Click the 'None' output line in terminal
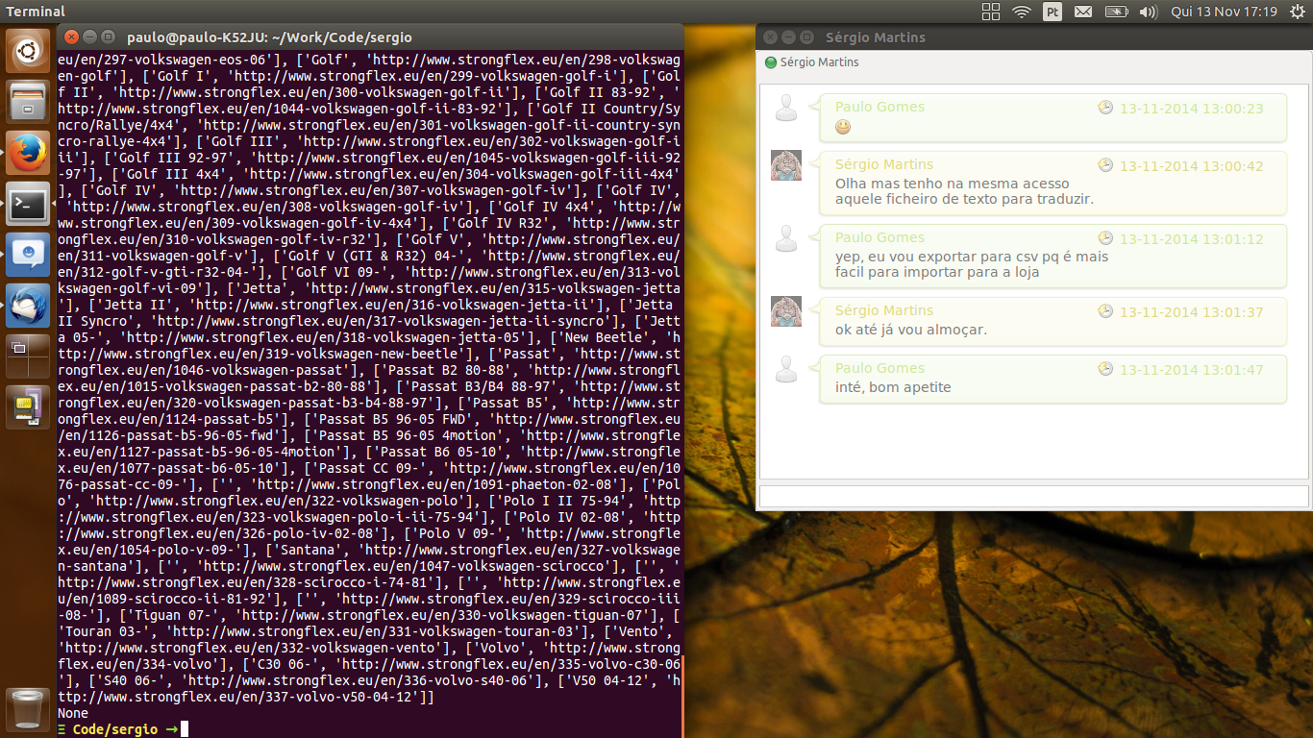 point(73,713)
